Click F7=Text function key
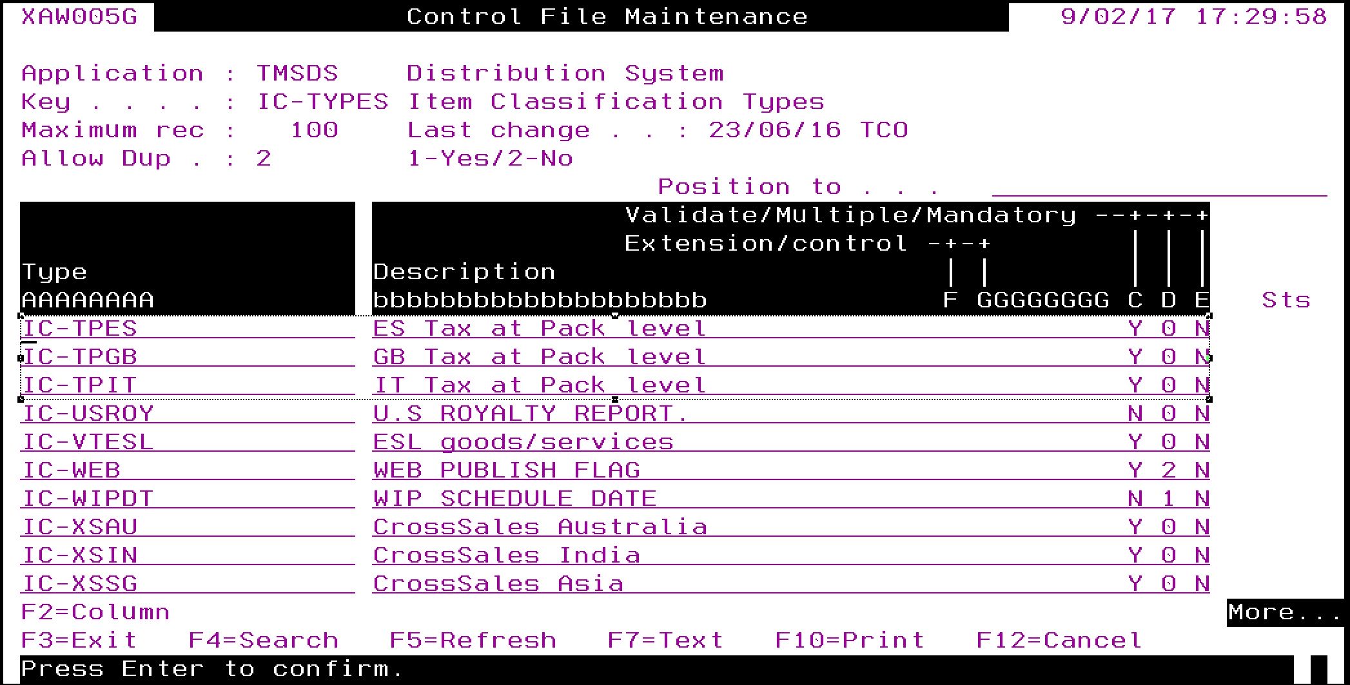This screenshot has width=1350, height=685. pyautogui.click(x=665, y=640)
